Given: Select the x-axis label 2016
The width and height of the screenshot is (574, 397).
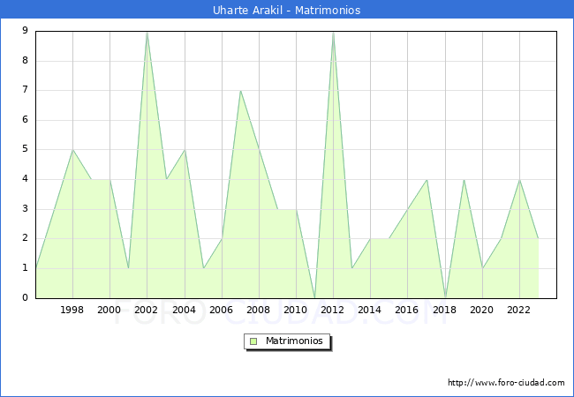Looking at the screenshot, I should click(x=407, y=310).
